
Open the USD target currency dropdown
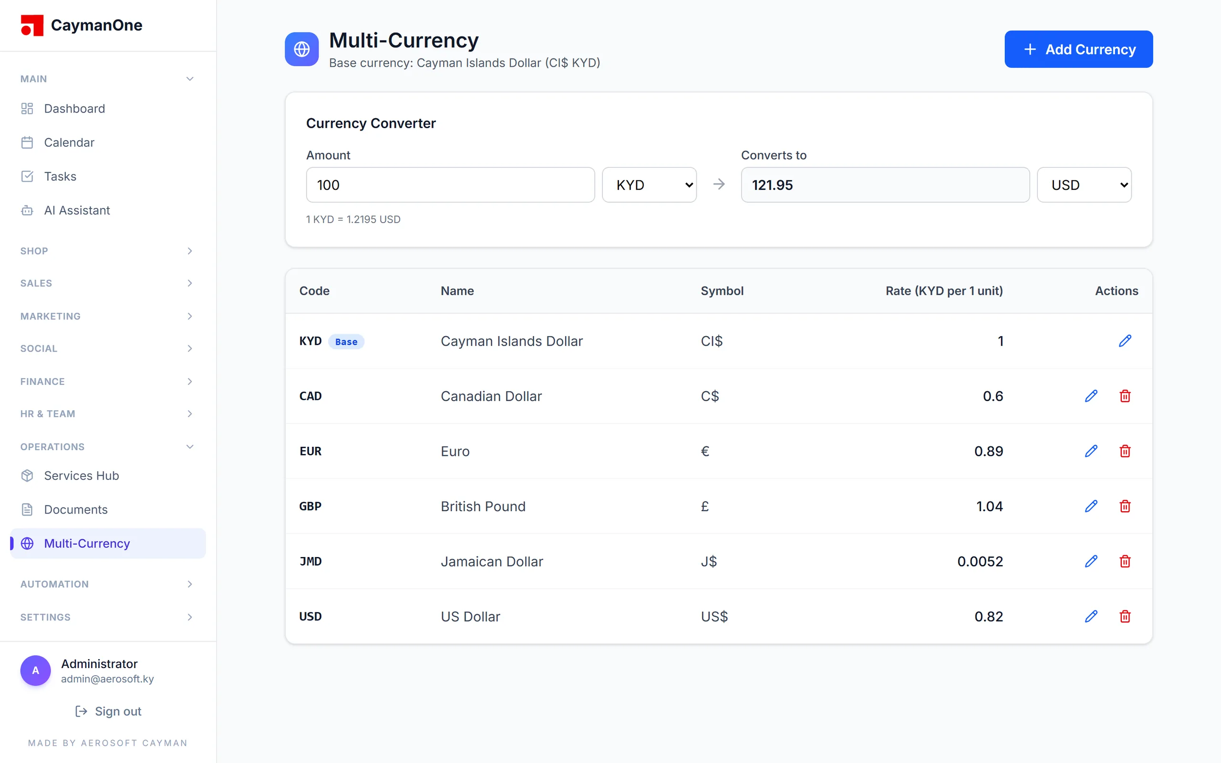click(x=1084, y=185)
